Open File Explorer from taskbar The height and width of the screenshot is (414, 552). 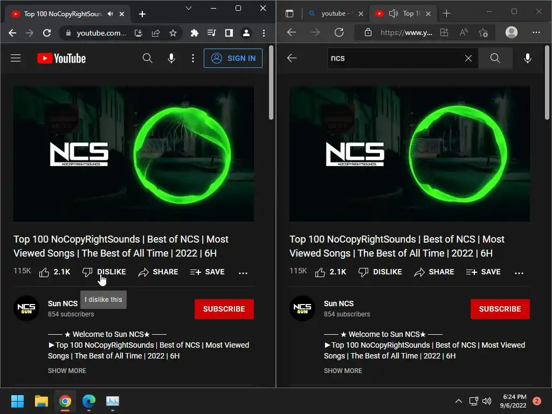point(41,401)
